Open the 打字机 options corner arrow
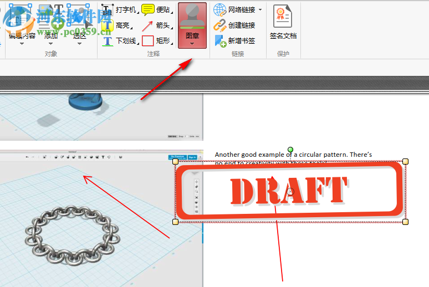The image size is (429, 287). (x=138, y=13)
